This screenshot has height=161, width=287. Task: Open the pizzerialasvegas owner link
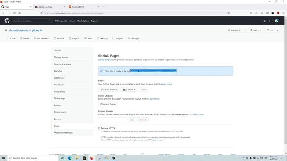[19, 30]
